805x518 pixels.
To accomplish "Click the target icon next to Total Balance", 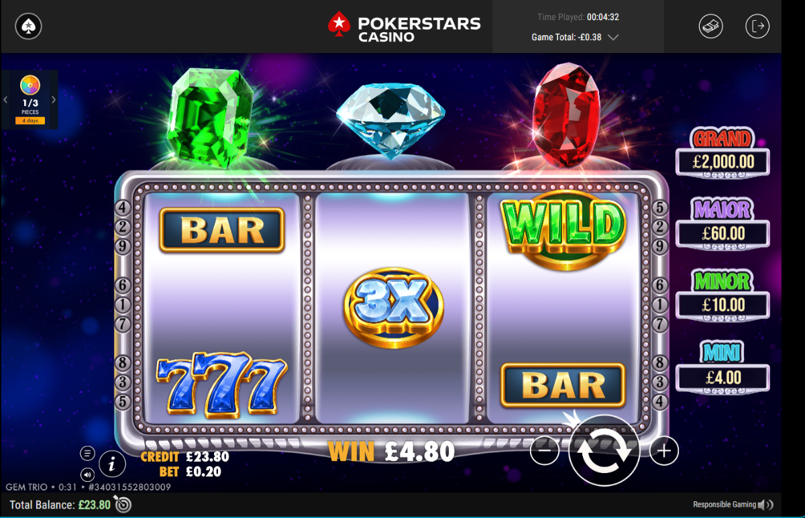I will 122,504.
